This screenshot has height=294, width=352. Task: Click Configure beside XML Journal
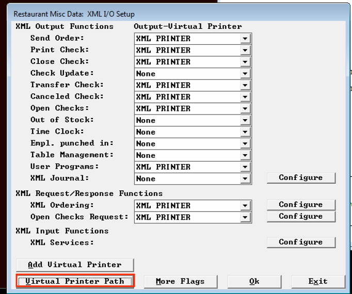coord(301,178)
